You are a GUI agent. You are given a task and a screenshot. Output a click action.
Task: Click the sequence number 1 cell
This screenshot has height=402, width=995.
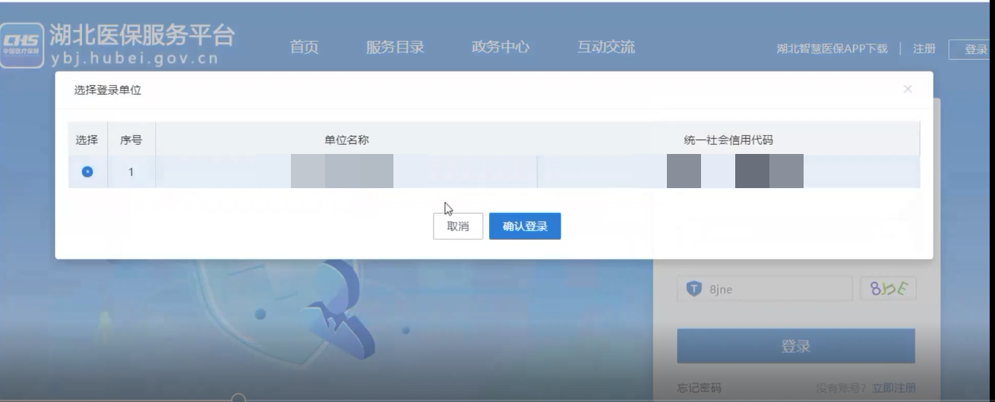point(131,172)
